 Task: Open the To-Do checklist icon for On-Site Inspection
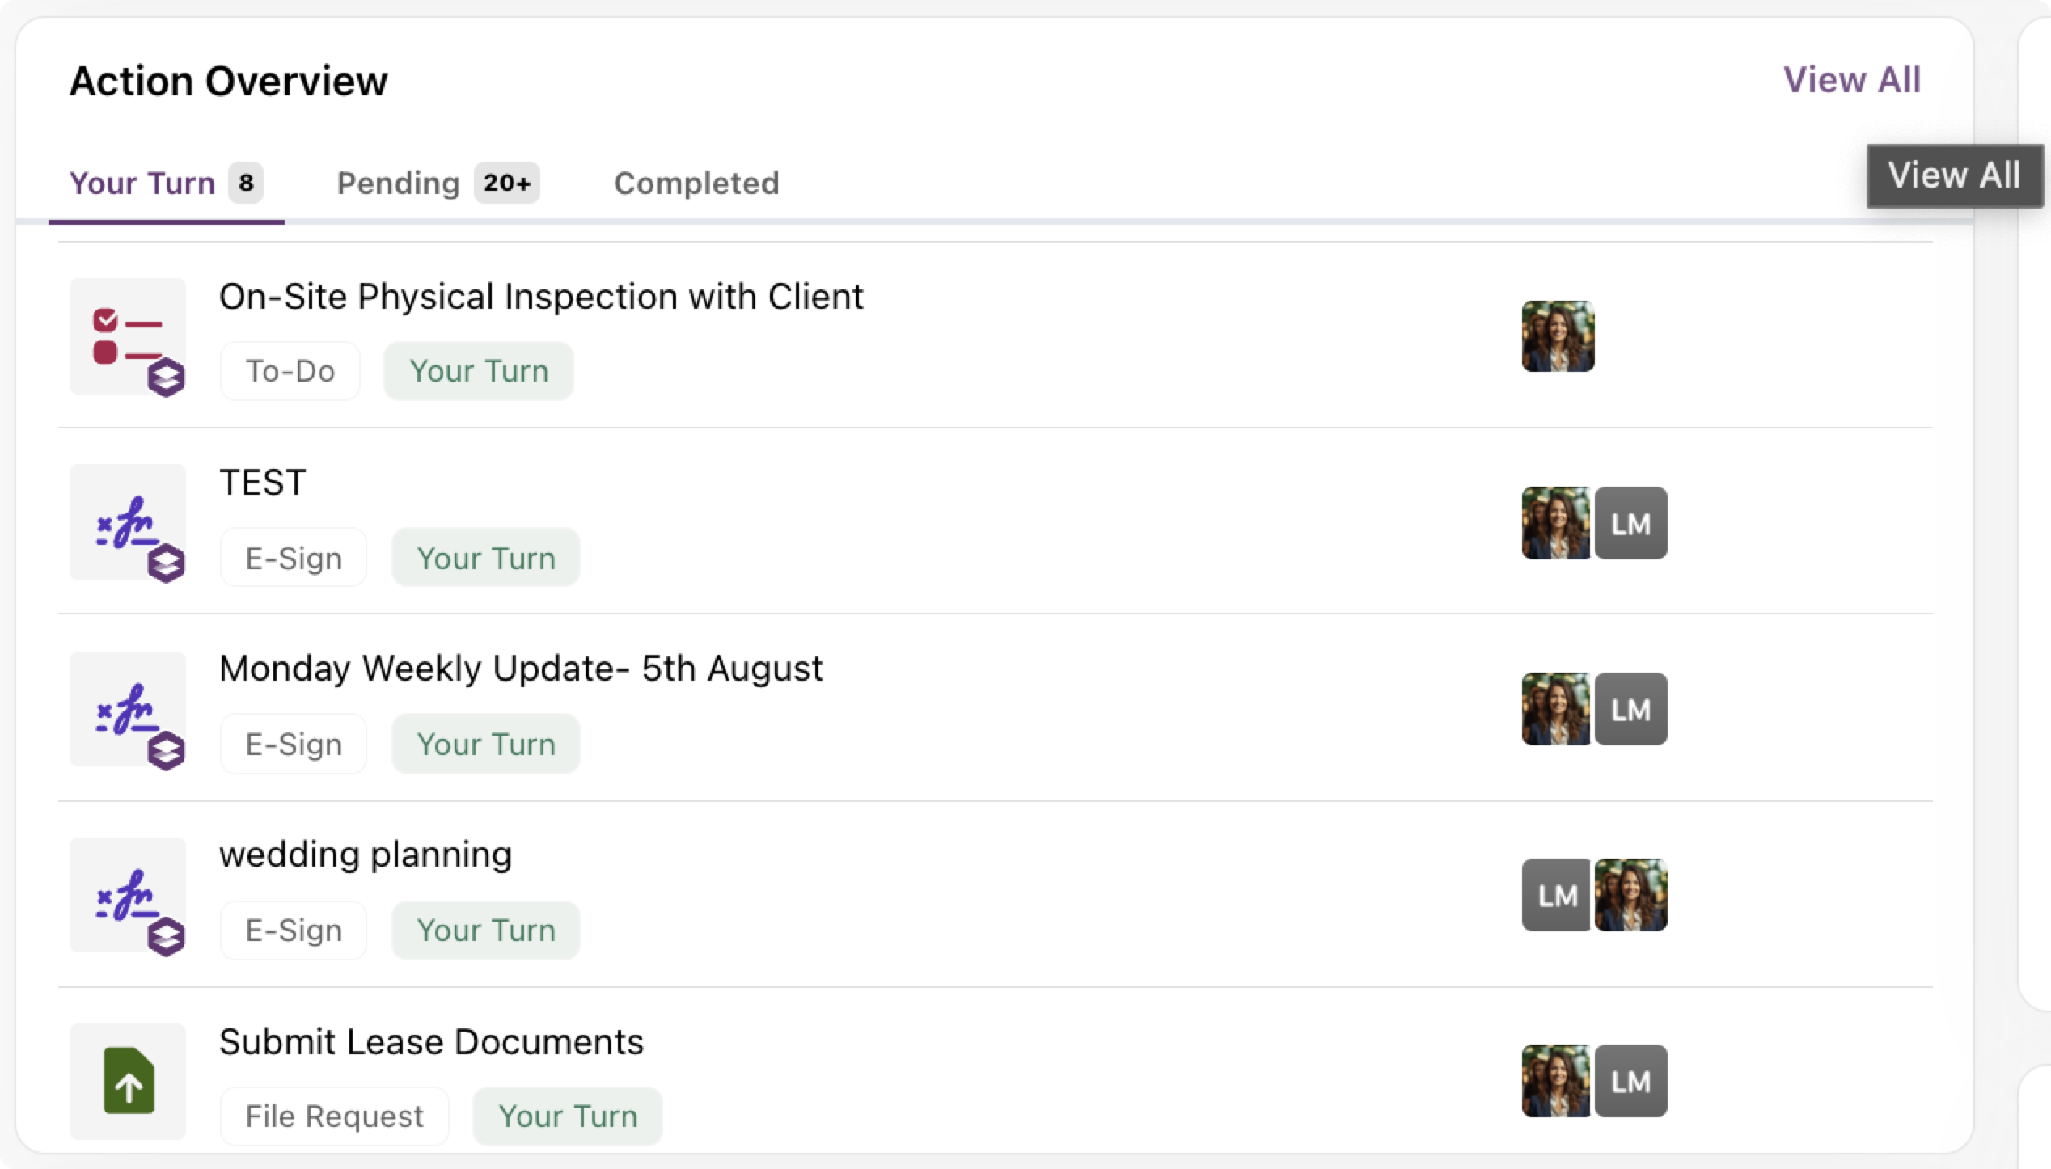(128, 336)
